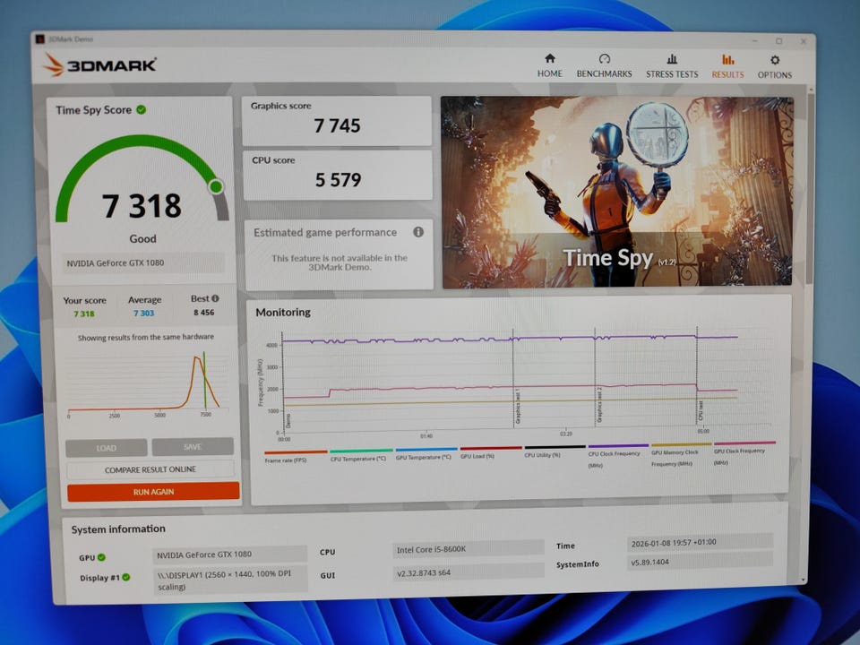860x645 pixels.
Task: Click the SAVE button
Action: point(193,446)
